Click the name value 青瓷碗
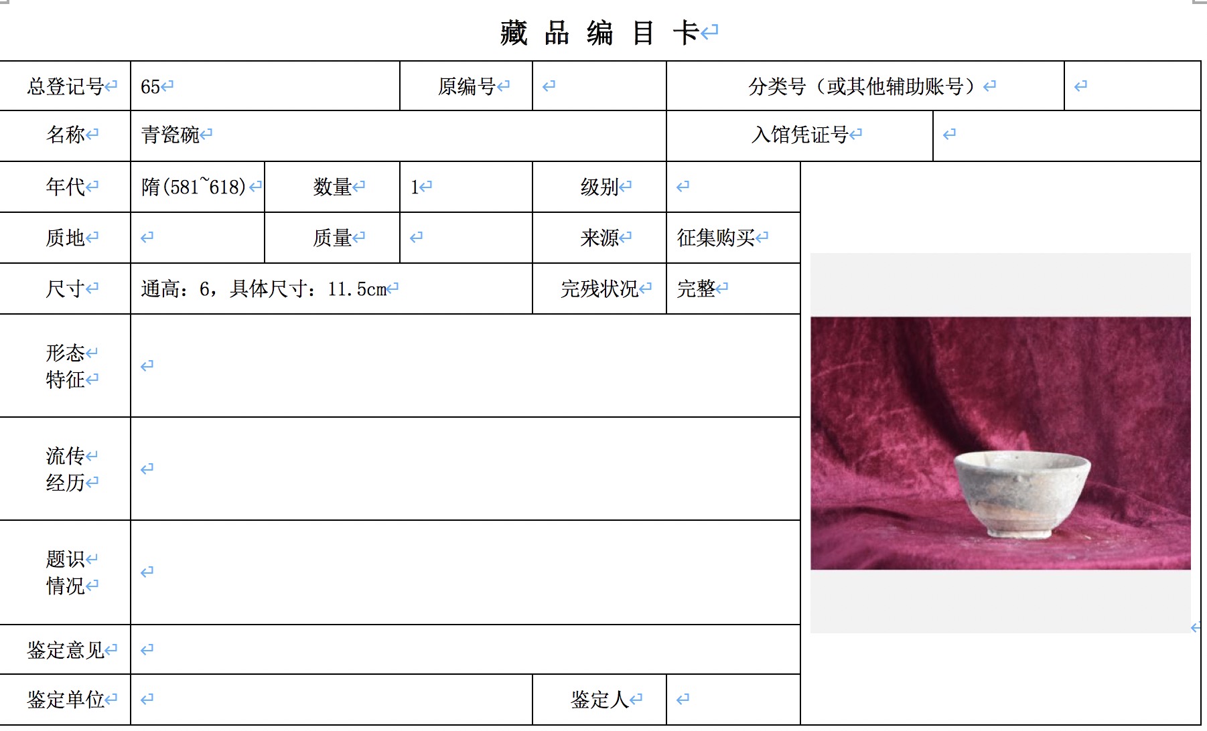Viewport: 1207px width, 731px height. click(170, 135)
